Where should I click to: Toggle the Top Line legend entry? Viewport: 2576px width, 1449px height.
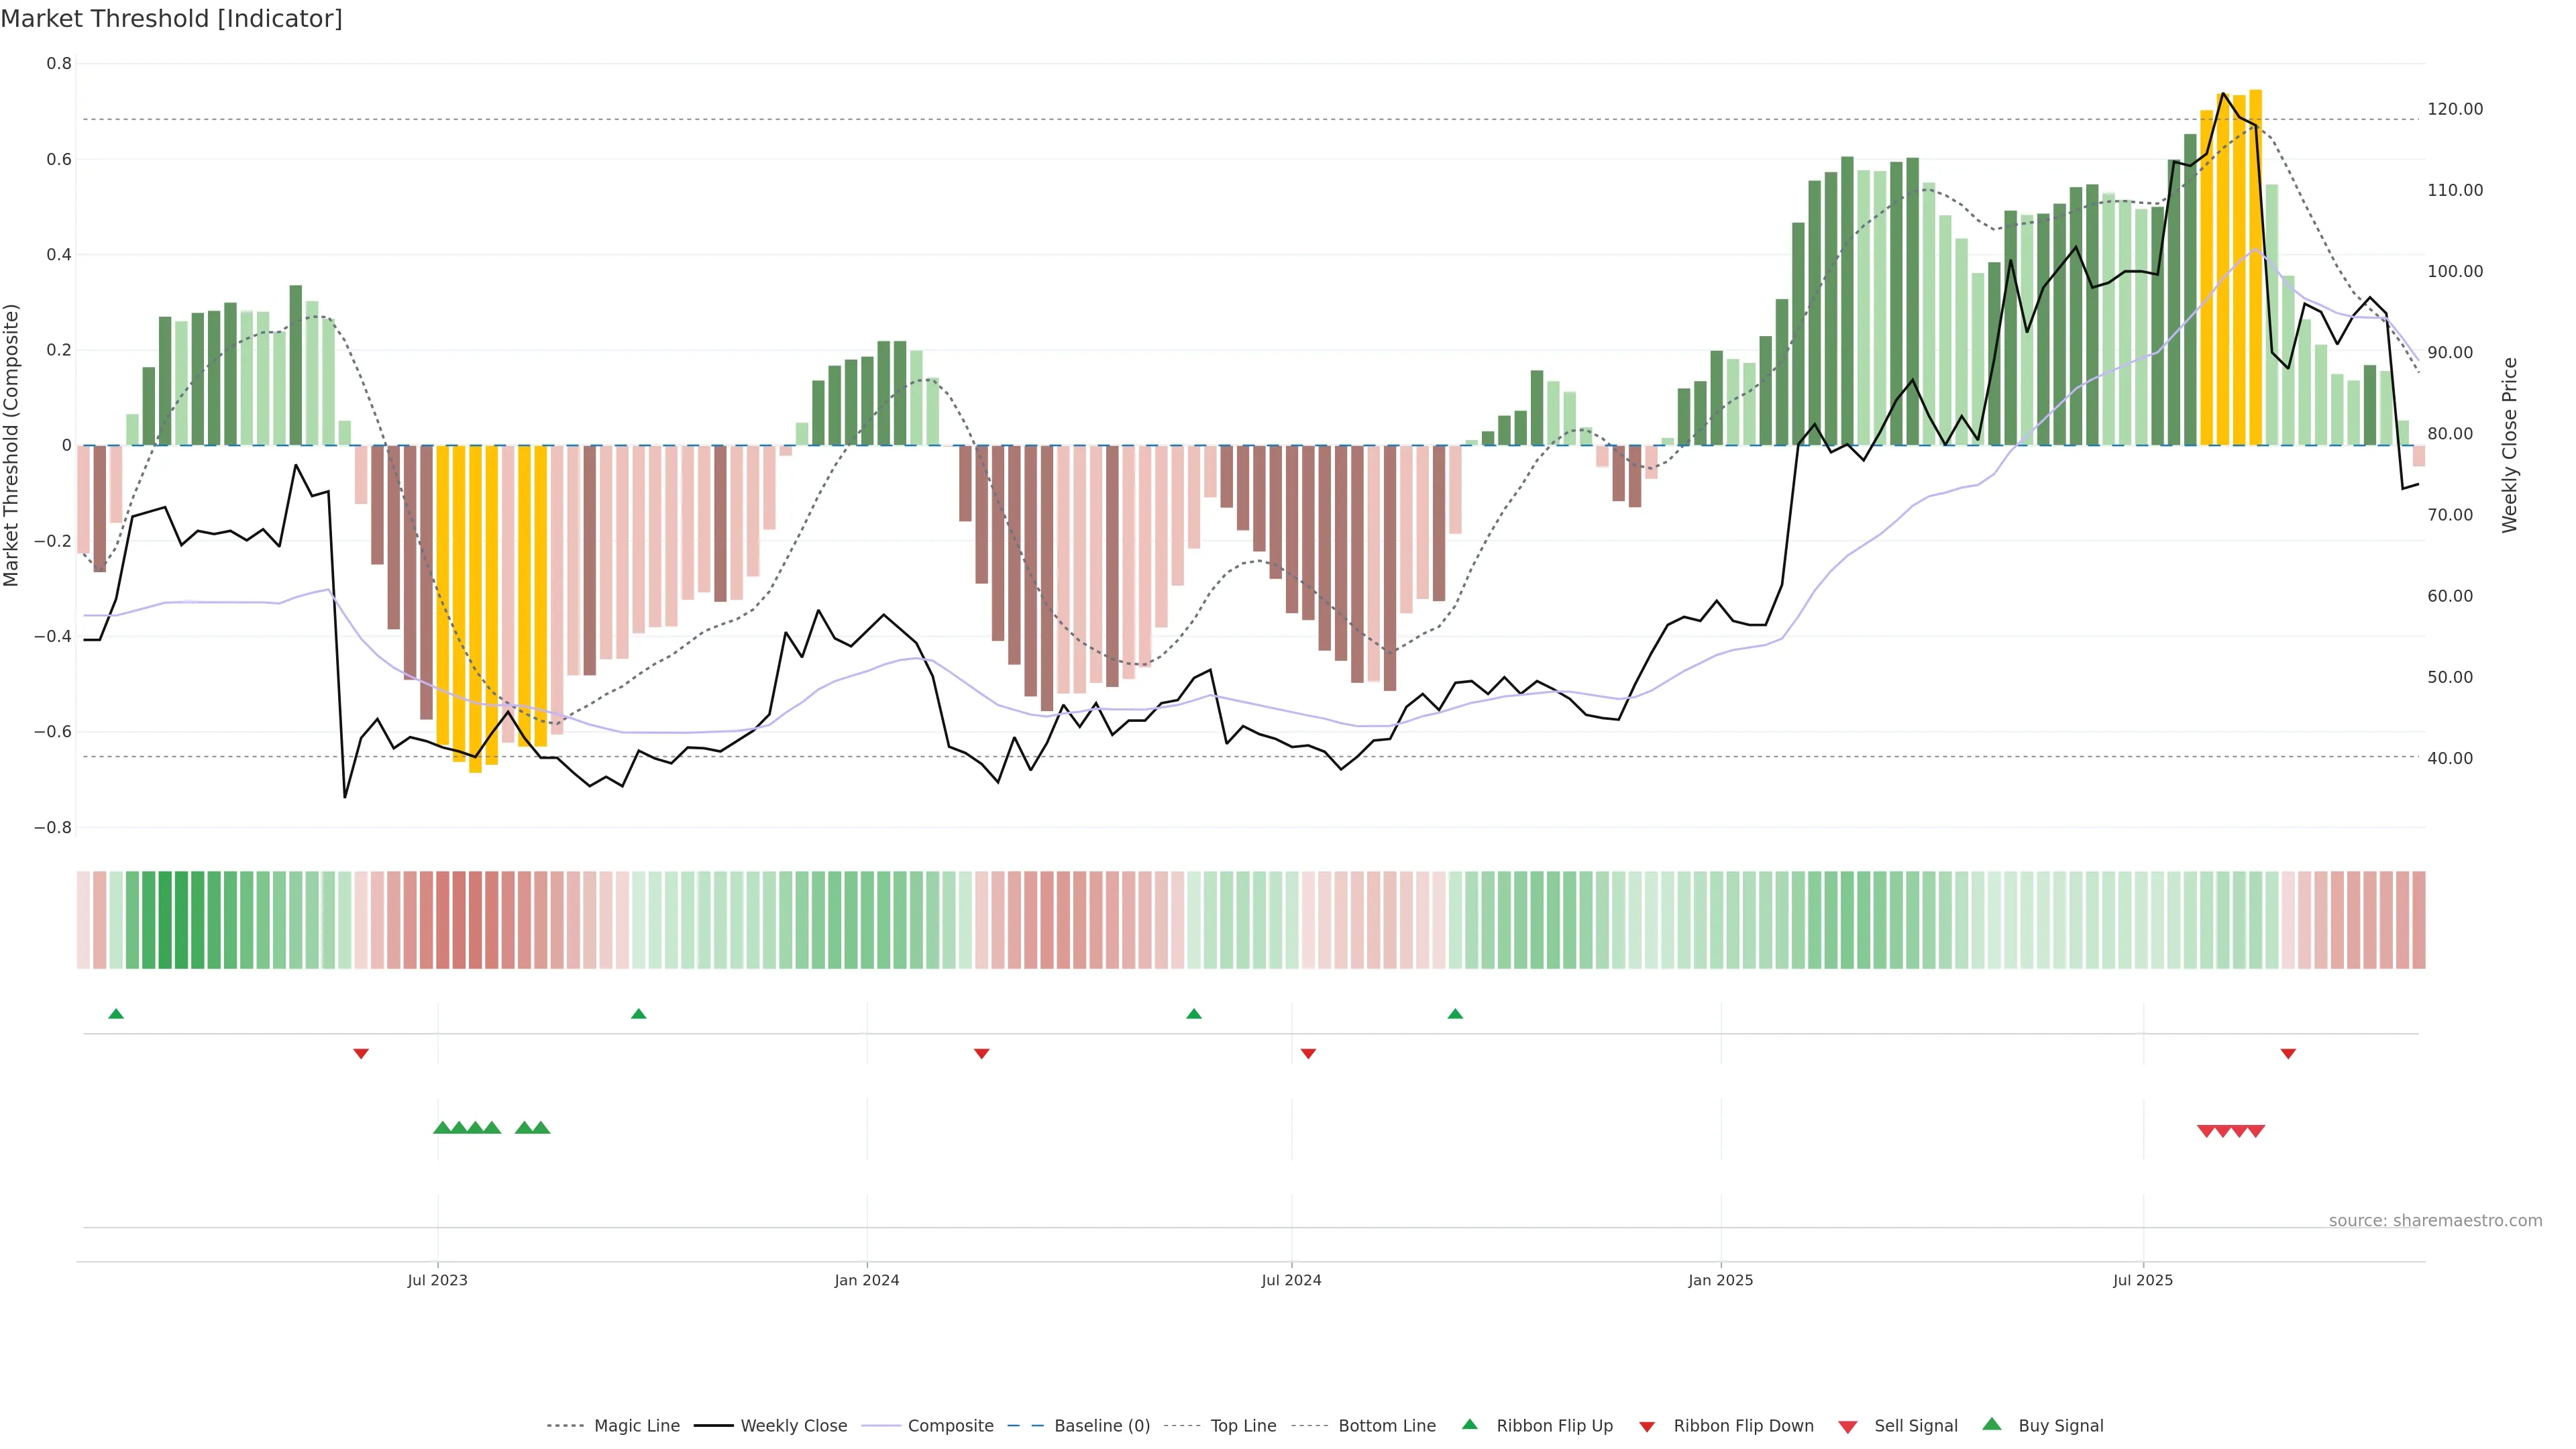pos(1243,1426)
